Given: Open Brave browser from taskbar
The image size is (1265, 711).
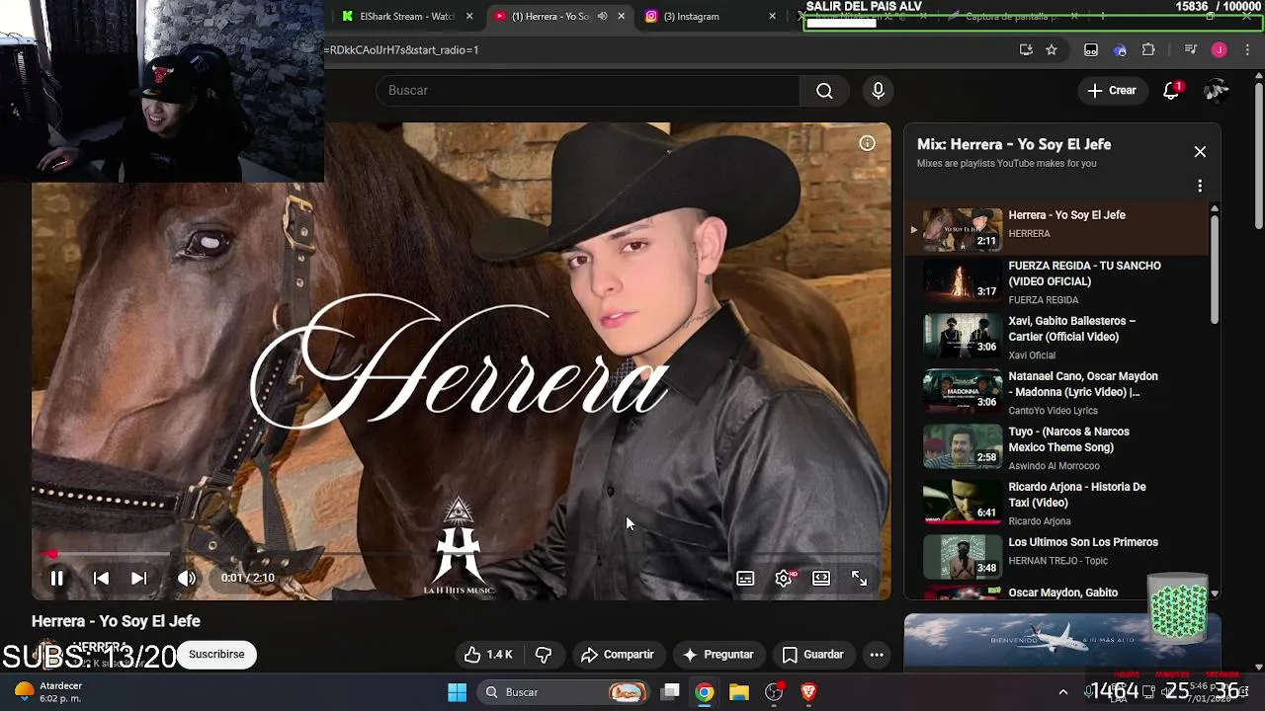Looking at the screenshot, I should pyautogui.click(x=808, y=692).
